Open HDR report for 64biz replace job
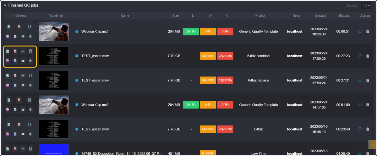 [x=23, y=76]
